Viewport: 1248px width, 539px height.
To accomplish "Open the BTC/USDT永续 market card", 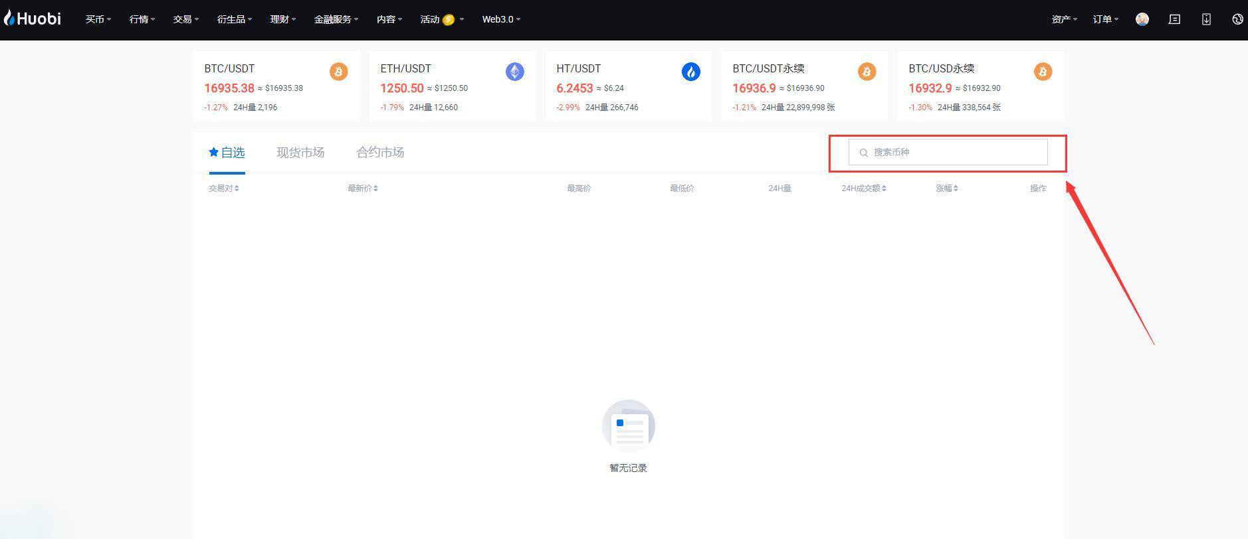I will pos(805,86).
